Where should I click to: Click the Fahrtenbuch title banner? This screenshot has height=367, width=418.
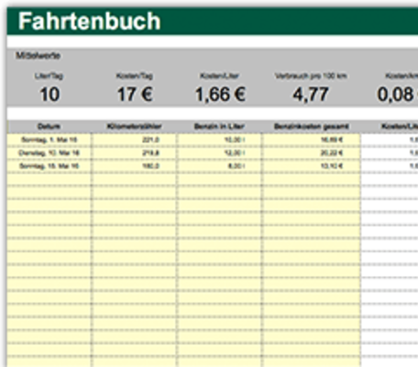click(x=213, y=21)
